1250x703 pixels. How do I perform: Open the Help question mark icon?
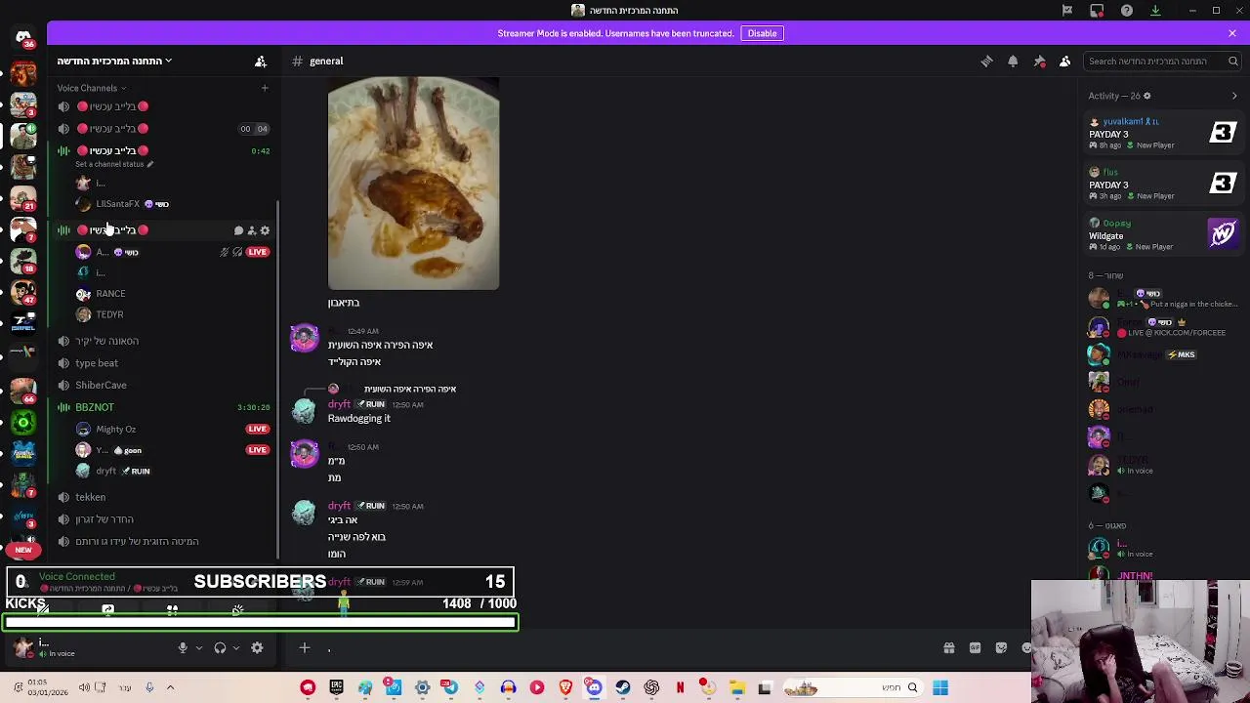coord(1127,10)
